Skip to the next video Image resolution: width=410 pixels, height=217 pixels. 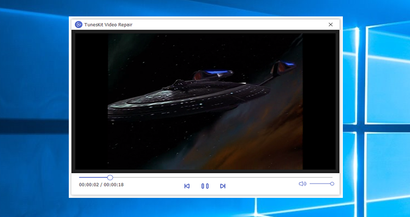pyautogui.click(x=223, y=186)
